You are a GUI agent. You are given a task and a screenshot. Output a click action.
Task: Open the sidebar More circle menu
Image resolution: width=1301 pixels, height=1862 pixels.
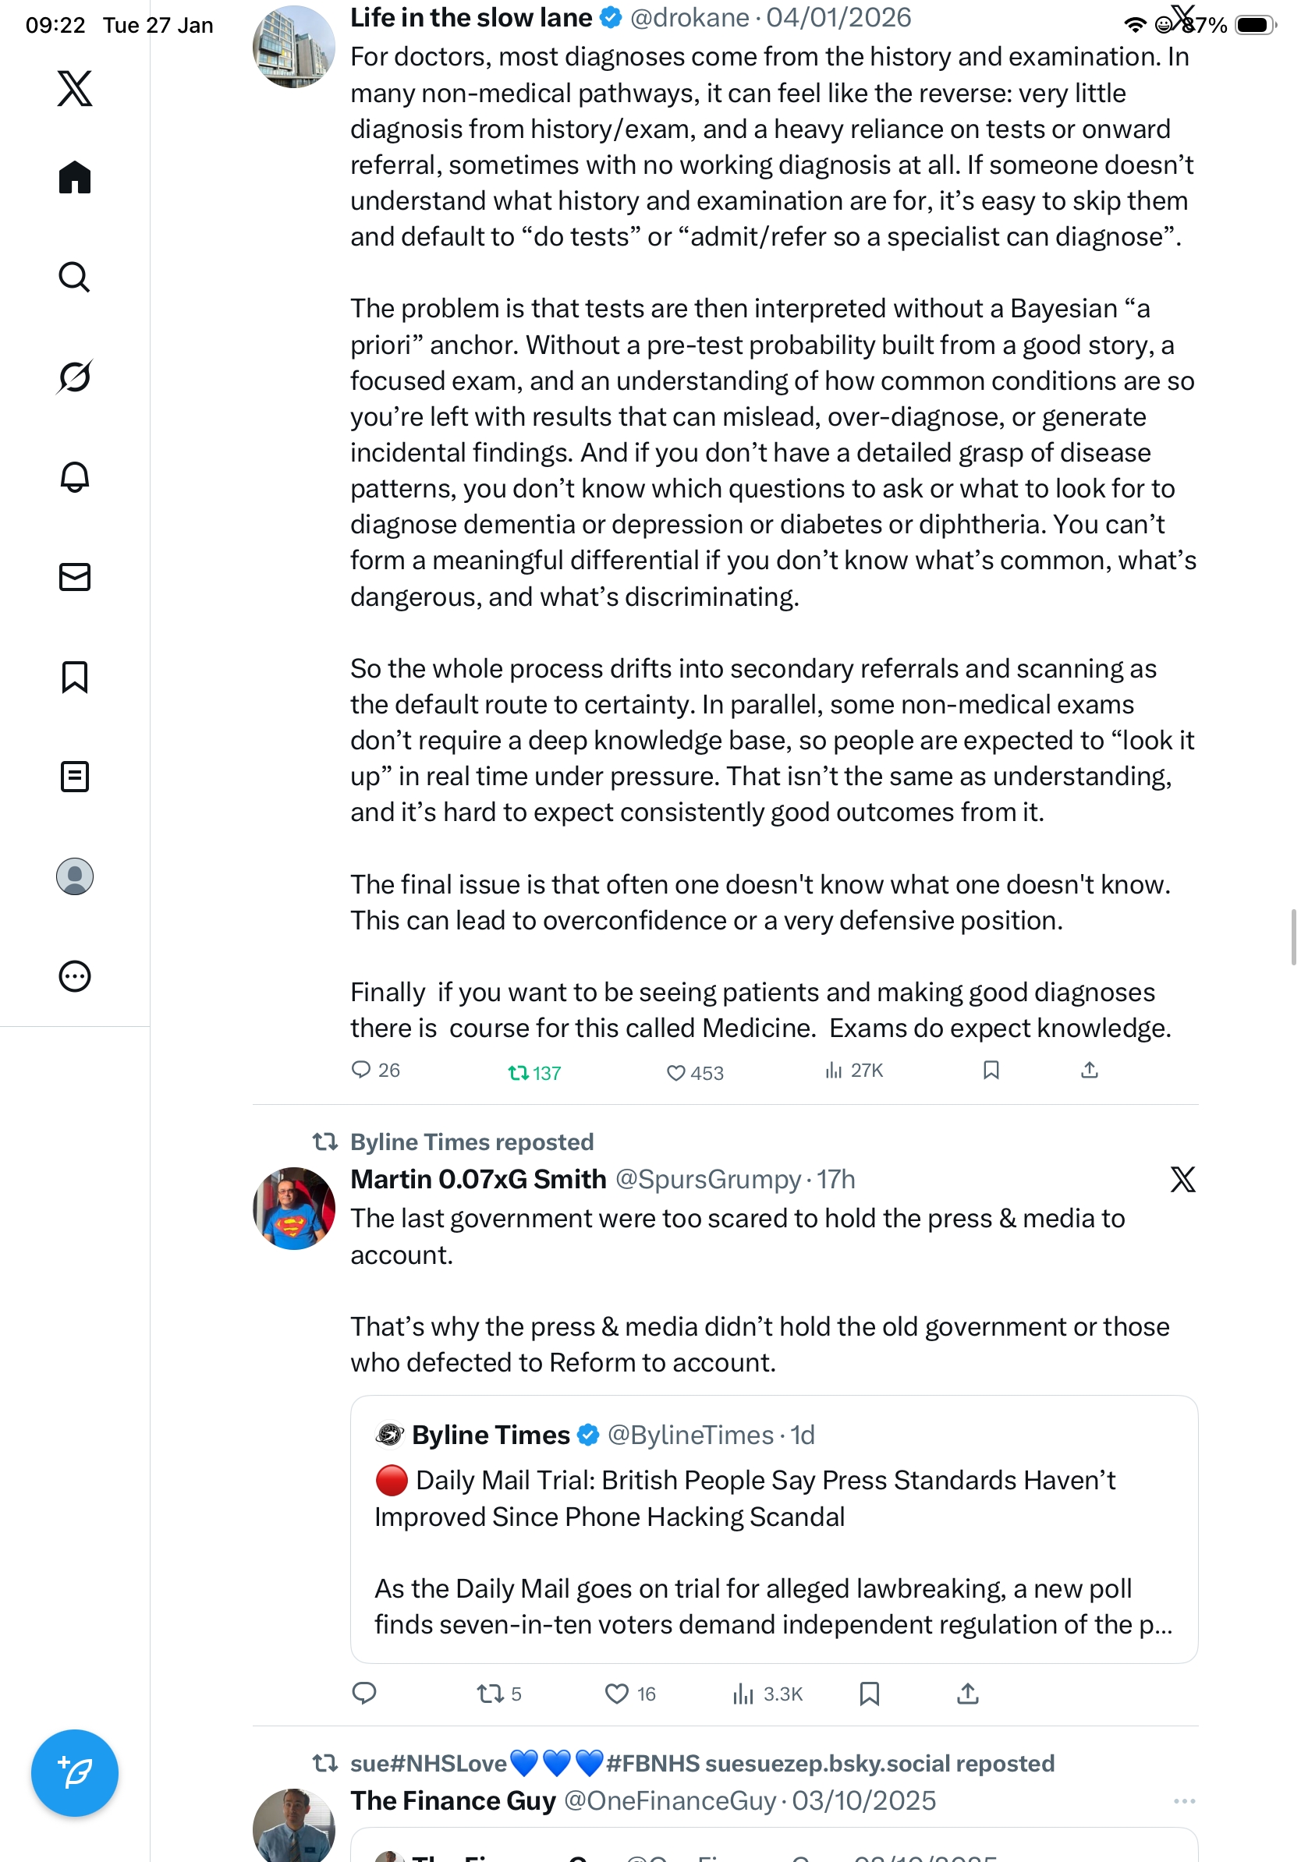75,975
